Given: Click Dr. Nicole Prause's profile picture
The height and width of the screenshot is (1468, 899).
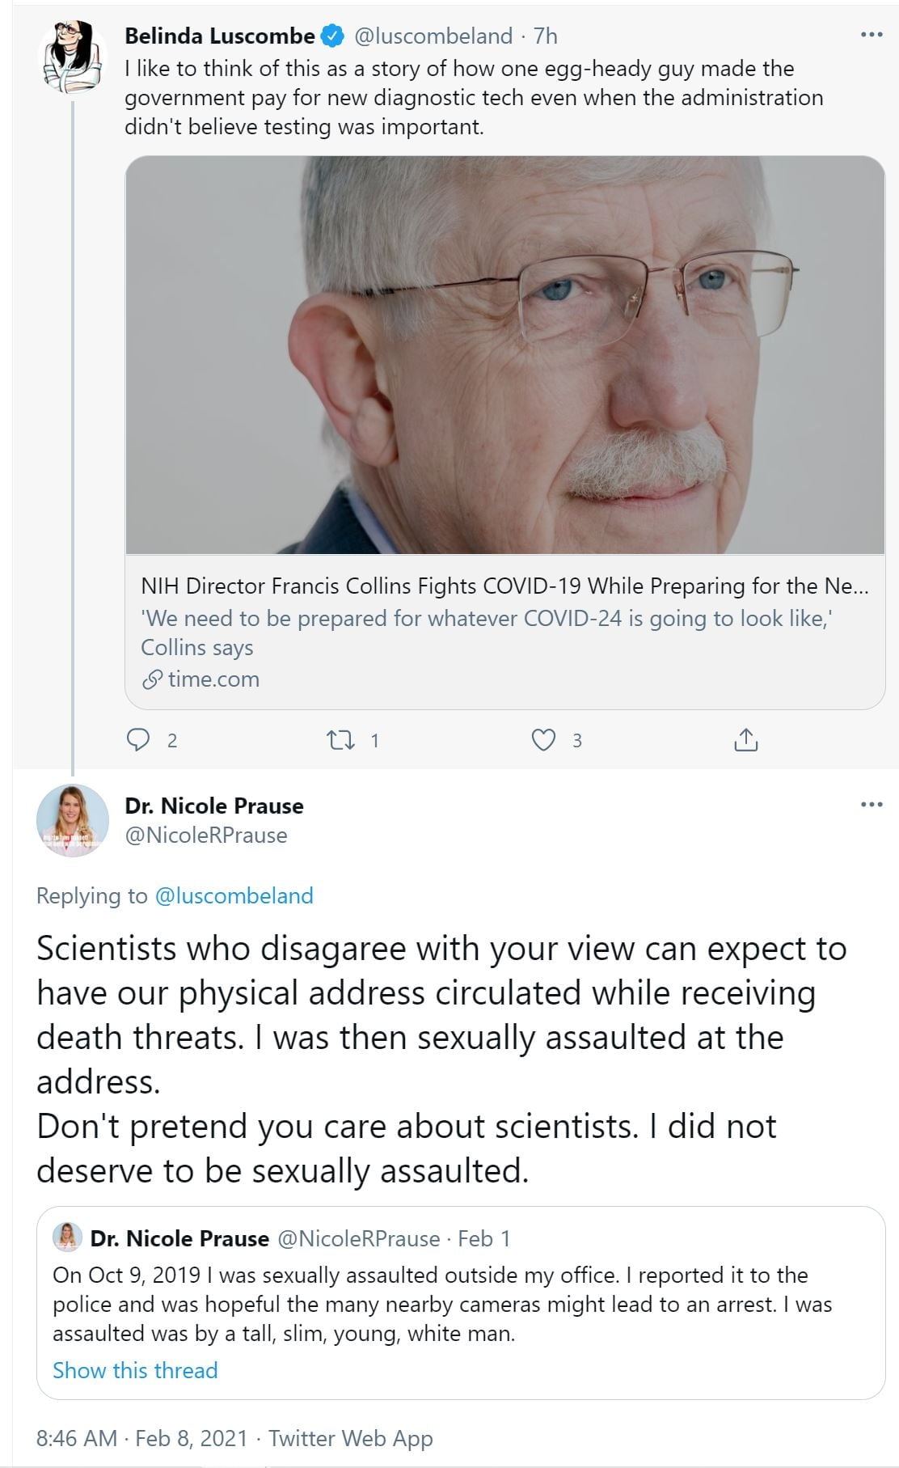Looking at the screenshot, I should tap(73, 819).
